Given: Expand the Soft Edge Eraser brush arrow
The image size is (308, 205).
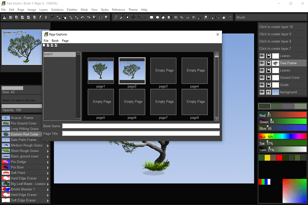Looking at the screenshot, I should (48, 201).
